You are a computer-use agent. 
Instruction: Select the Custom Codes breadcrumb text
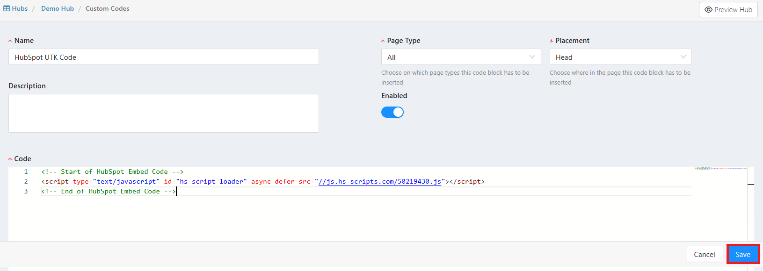(107, 8)
